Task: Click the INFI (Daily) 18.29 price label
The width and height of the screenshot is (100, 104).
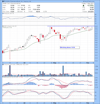Action: [10, 26]
